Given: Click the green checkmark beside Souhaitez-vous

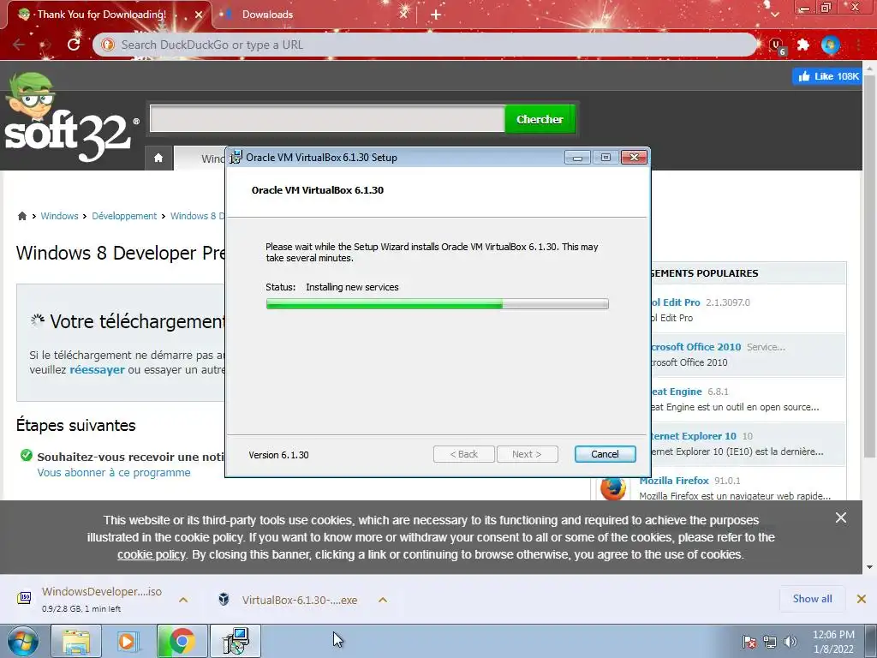Looking at the screenshot, I should pyautogui.click(x=26, y=456).
